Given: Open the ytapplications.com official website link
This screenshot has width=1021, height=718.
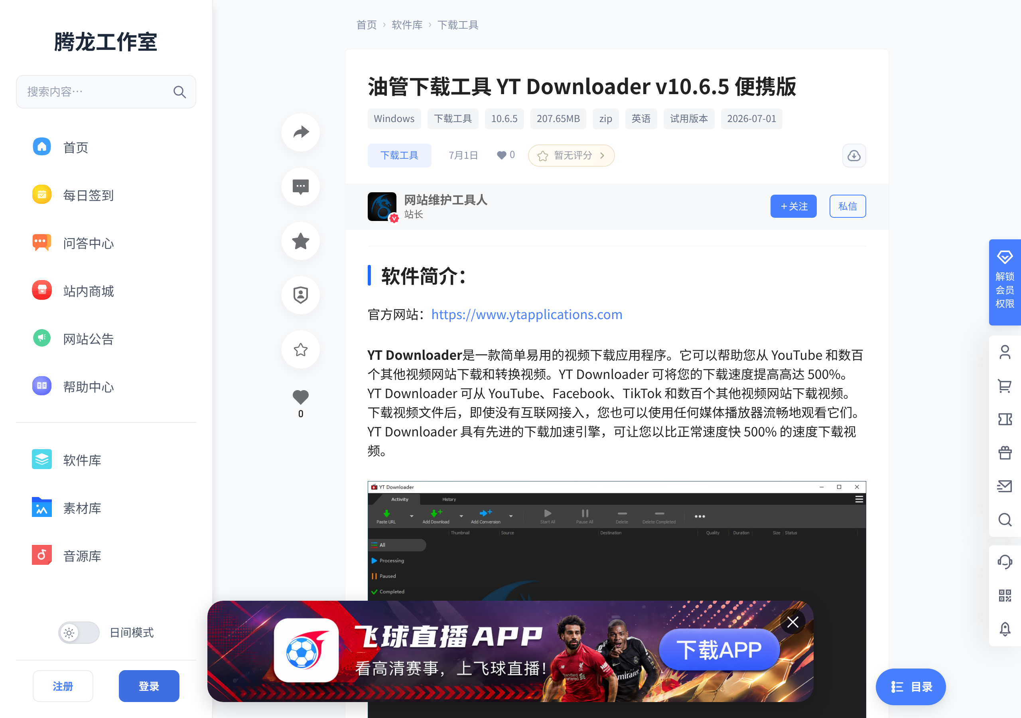Looking at the screenshot, I should [526, 314].
